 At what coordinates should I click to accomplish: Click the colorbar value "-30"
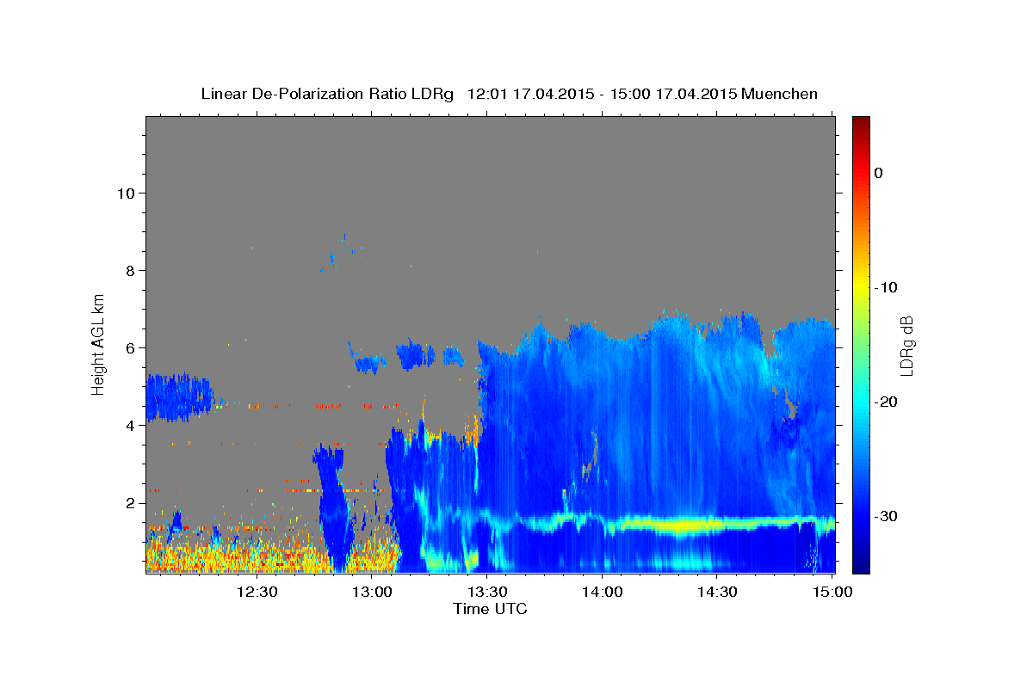(x=887, y=516)
